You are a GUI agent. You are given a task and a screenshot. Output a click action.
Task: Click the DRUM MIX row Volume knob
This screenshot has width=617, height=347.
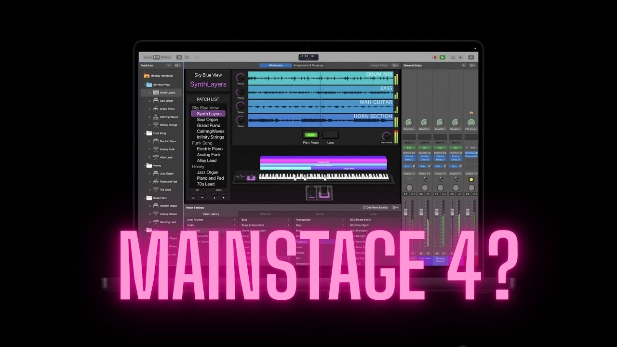click(x=240, y=77)
